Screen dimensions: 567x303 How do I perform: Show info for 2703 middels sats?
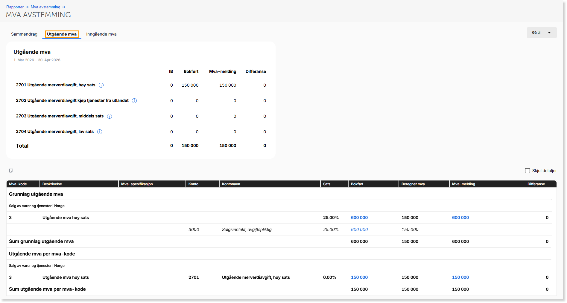(x=110, y=116)
